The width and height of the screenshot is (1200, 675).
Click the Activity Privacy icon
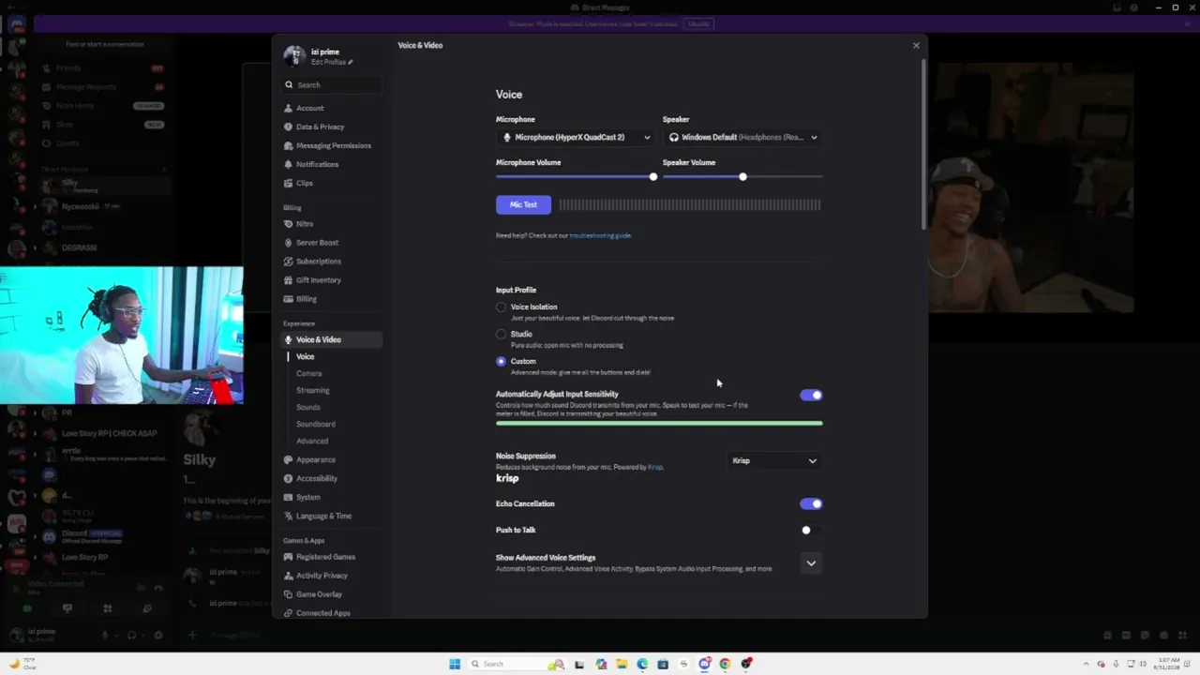pos(289,576)
